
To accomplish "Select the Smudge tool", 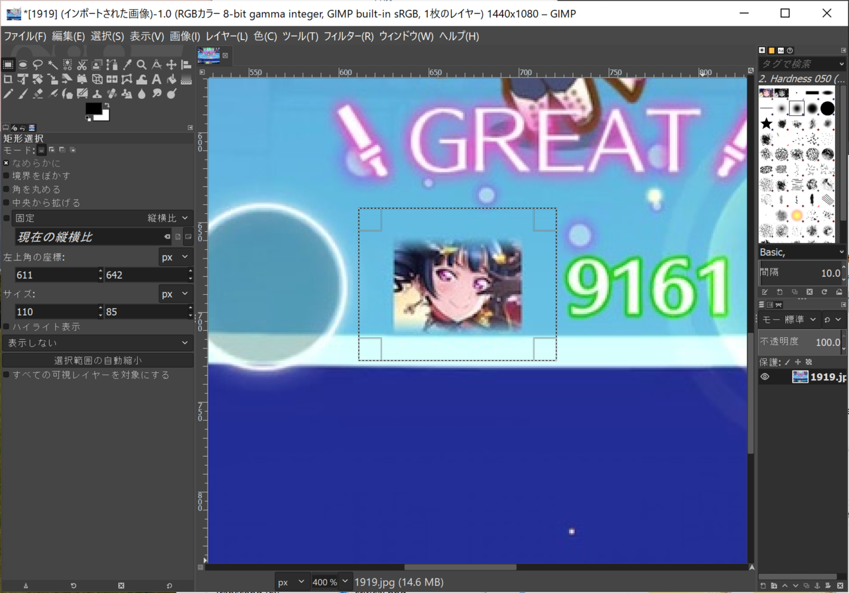I will [x=157, y=94].
